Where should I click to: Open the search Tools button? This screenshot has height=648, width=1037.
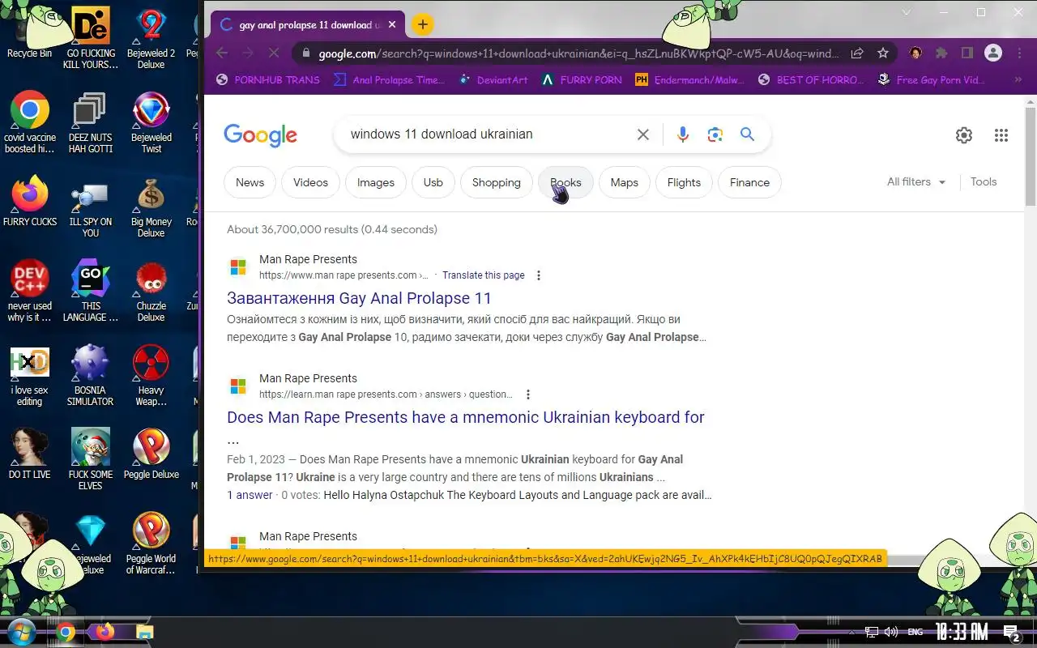pyautogui.click(x=984, y=182)
